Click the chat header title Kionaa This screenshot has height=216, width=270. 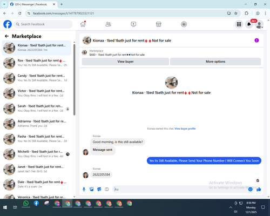tap(132, 40)
